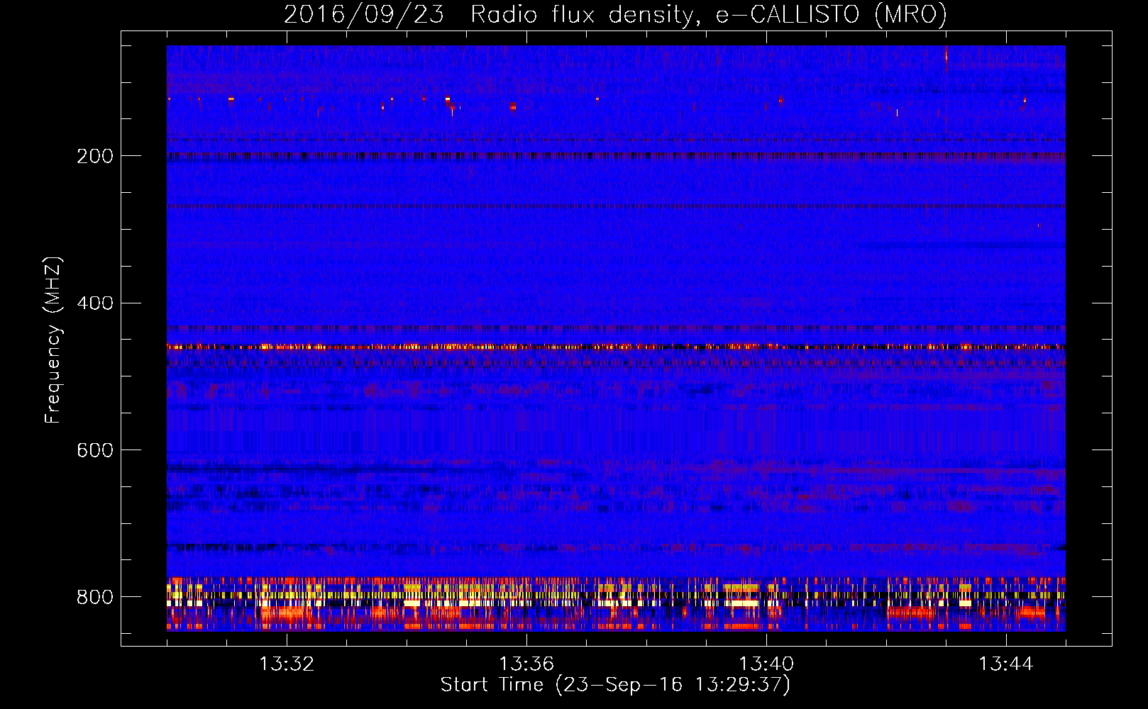Click the 13:44 time axis label

1006,664
